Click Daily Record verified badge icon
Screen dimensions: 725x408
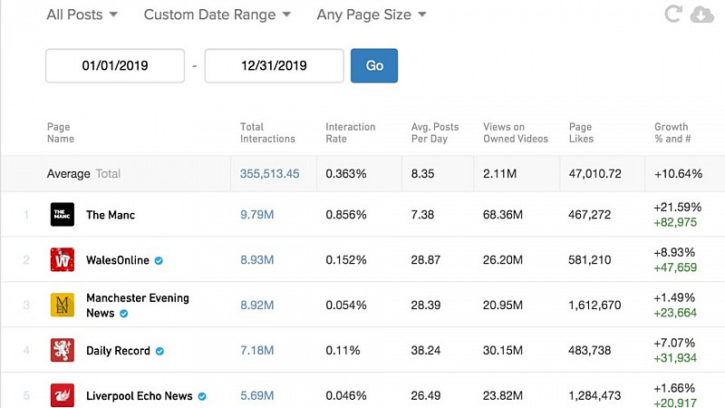click(x=159, y=352)
